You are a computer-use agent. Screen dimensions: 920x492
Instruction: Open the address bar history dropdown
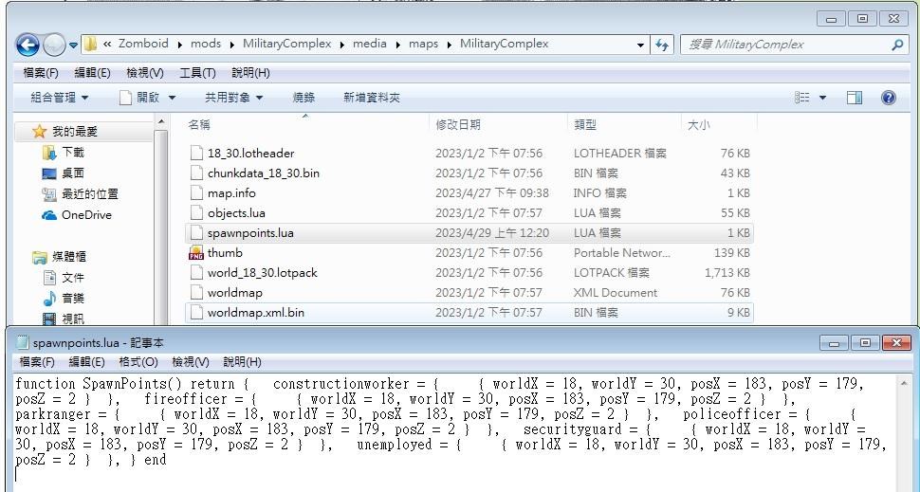[640, 45]
